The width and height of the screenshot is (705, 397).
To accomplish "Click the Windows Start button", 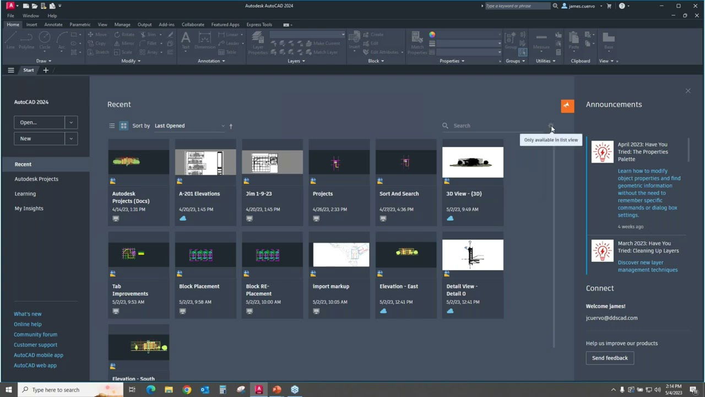I will pos(9,390).
